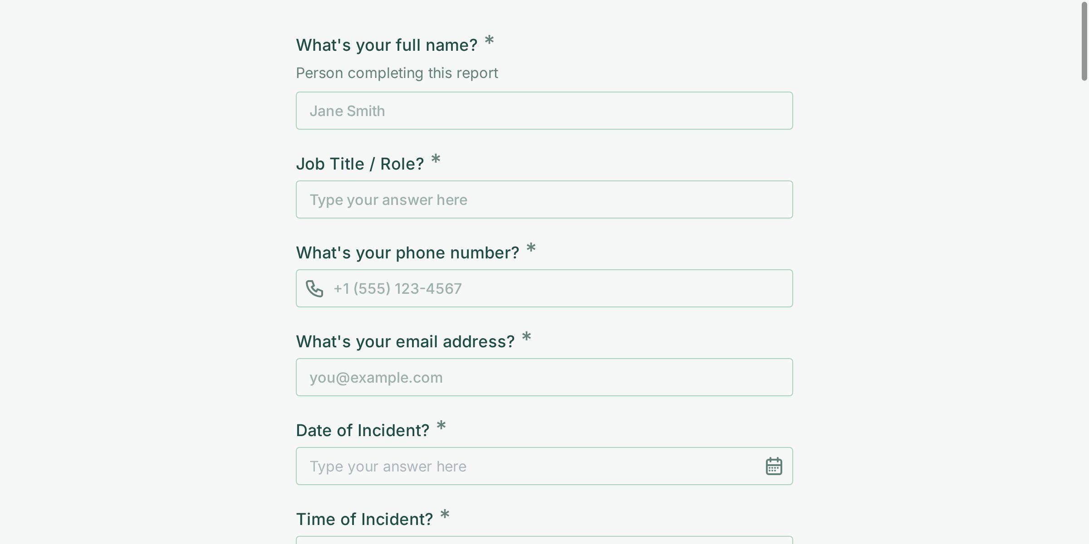Click the asterisk beside Date of Incident
1089x544 pixels.
click(x=440, y=426)
